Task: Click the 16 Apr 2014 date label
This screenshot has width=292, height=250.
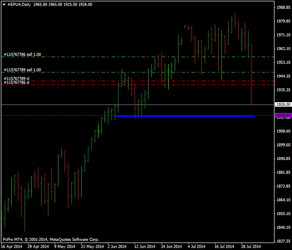Action: 12,247
